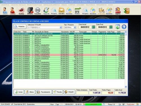Click the table scrollbar up arrow

pyautogui.click(x=126, y=32)
